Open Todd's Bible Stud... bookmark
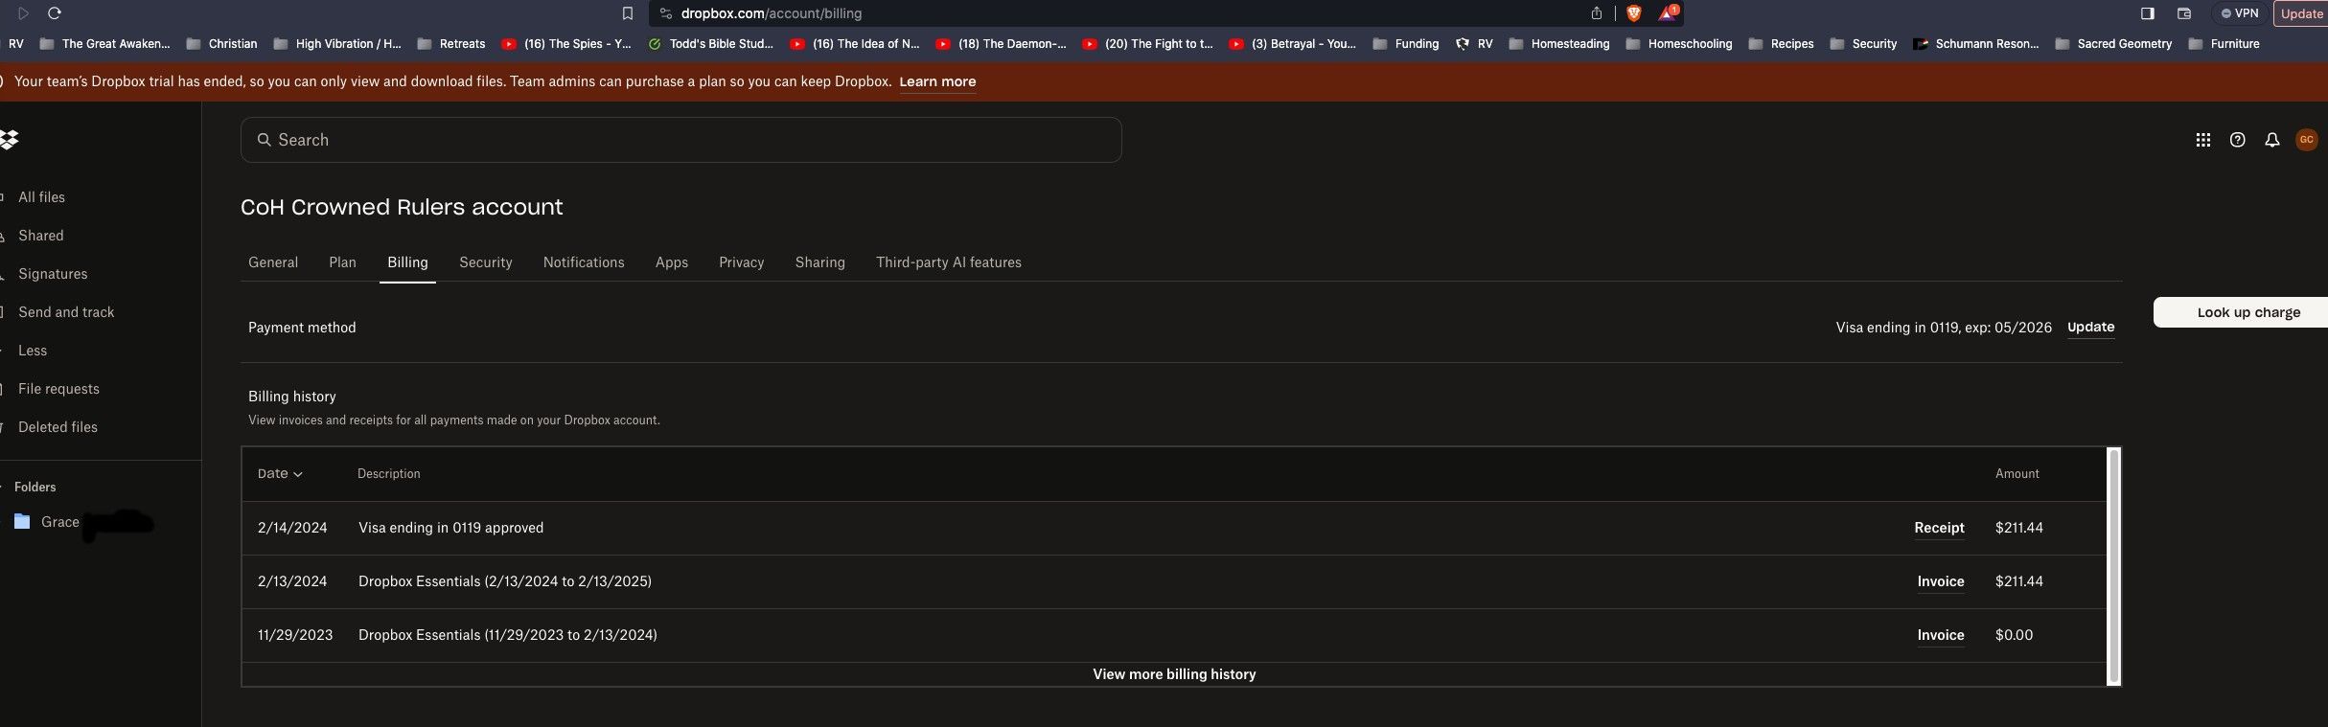This screenshot has width=2328, height=727. tap(710, 44)
